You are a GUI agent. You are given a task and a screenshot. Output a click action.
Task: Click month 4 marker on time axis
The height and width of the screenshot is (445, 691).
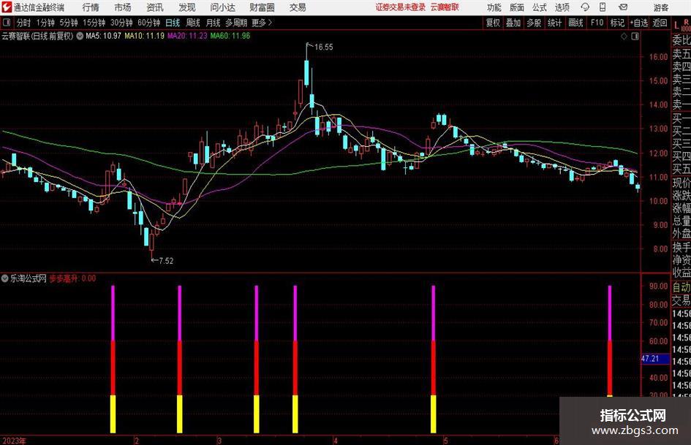click(x=336, y=441)
